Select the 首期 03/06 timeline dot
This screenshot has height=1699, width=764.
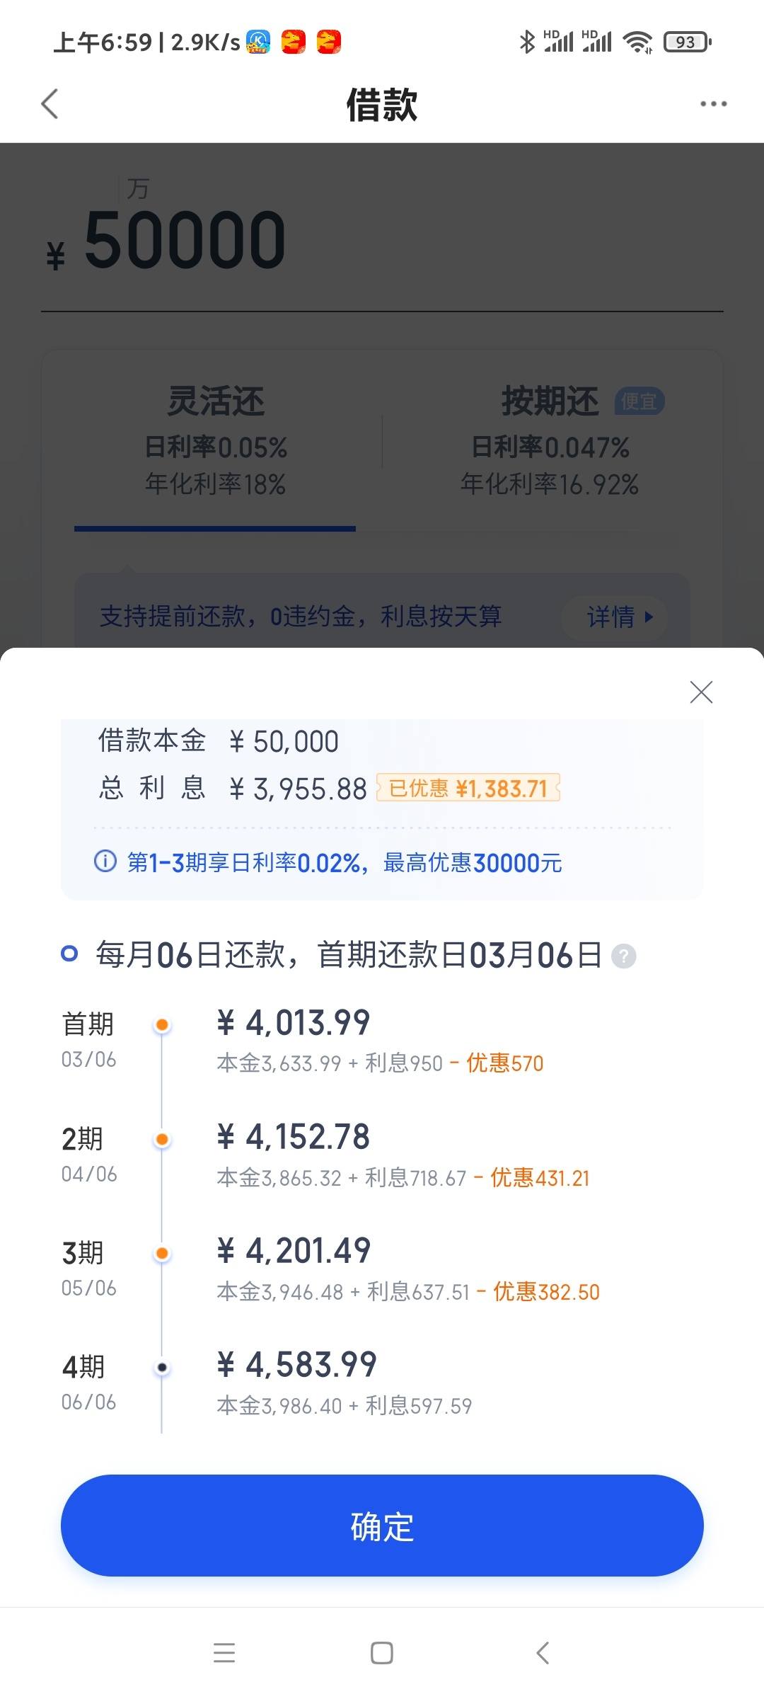pos(162,1024)
